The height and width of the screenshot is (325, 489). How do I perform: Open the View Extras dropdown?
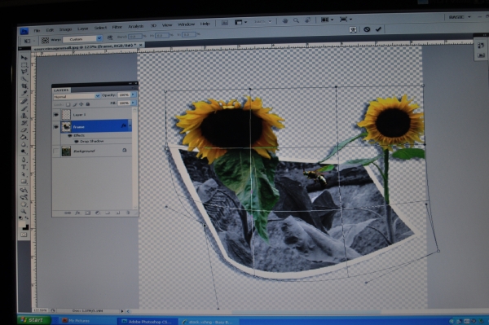240,22
